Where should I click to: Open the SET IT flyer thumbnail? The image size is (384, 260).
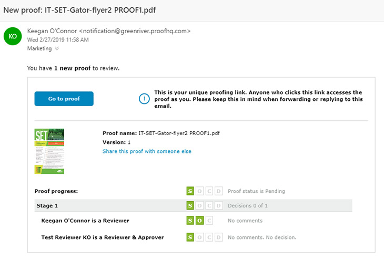49,151
